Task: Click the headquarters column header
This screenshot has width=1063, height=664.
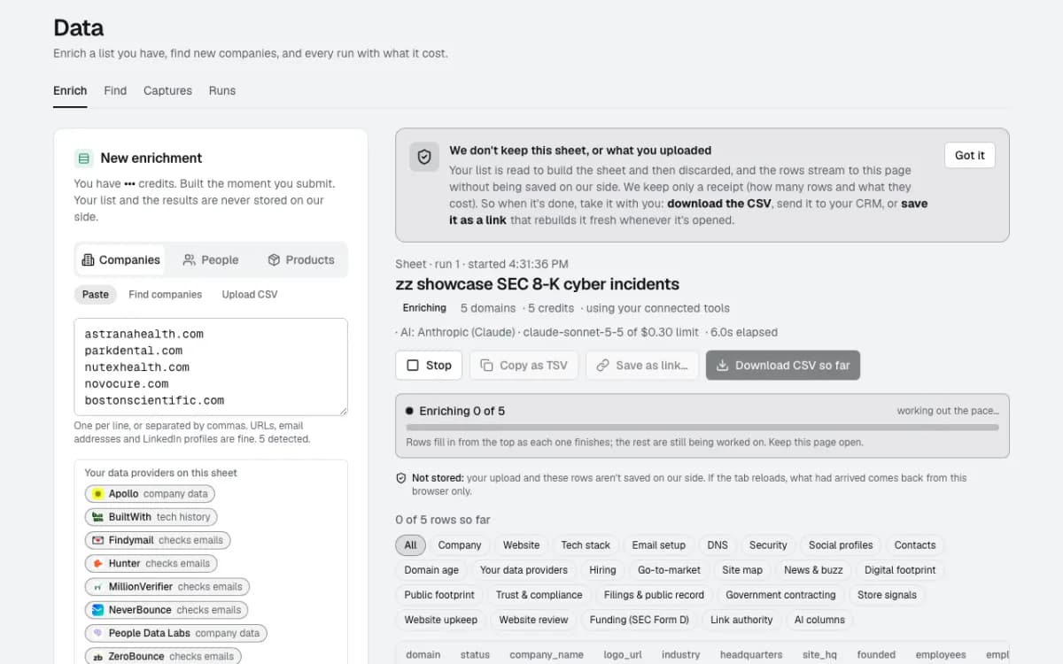Action: click(751, 655)
